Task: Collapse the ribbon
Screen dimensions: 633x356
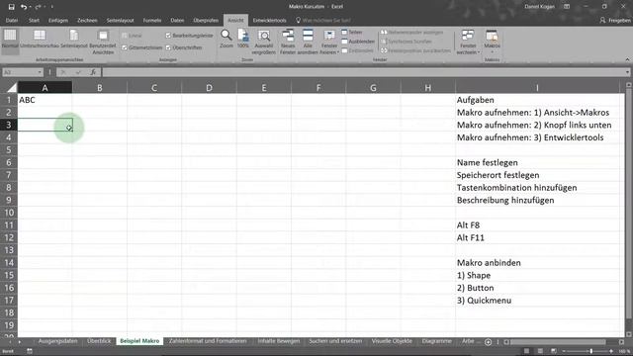Action: pos(627,59)
